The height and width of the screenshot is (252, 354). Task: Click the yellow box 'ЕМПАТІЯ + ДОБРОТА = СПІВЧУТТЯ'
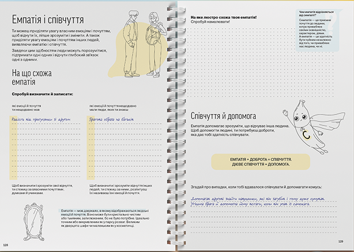tap(261, 162)
